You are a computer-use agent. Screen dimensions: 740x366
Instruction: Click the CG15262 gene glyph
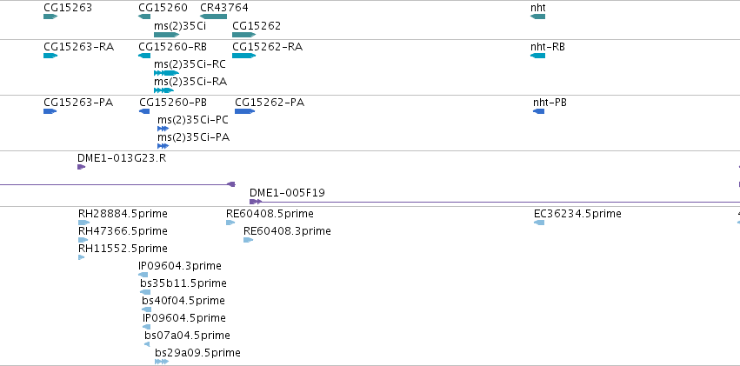[244, 35]
